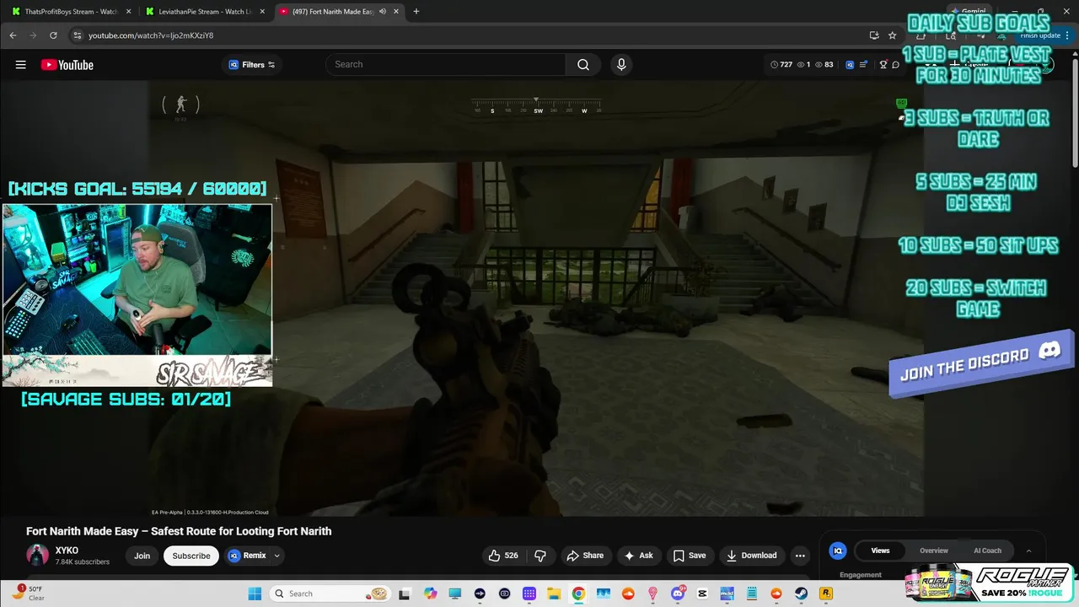Screen dimensions: 1079x607
Task: Reload the page with the refresh button
Action: [53, 35]
